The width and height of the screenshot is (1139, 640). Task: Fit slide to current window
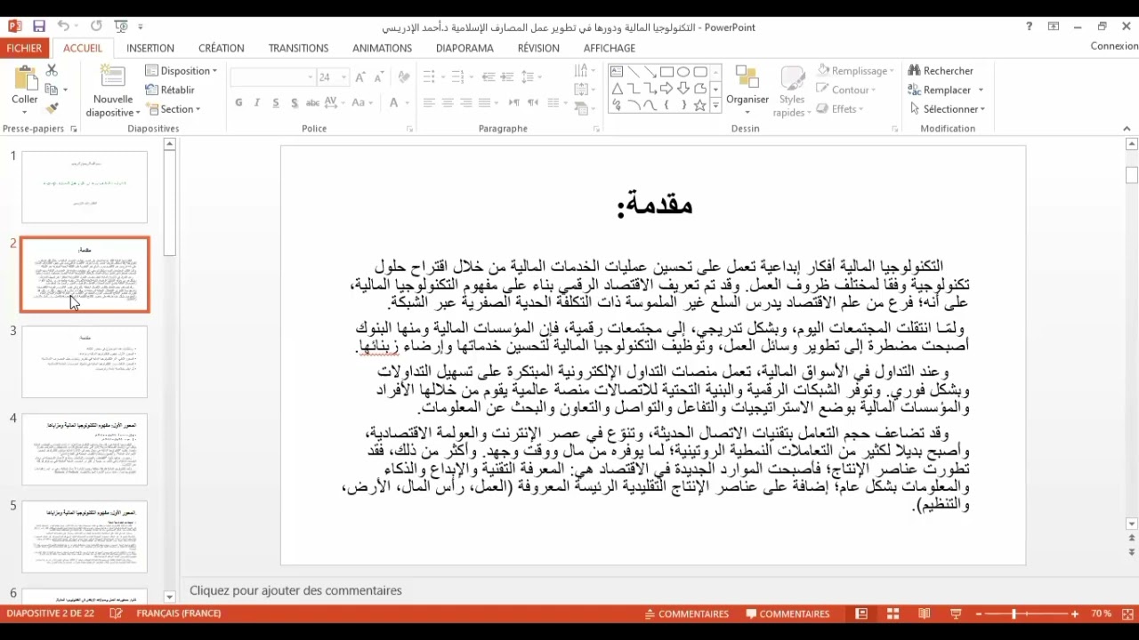(x=1128, y=613)
